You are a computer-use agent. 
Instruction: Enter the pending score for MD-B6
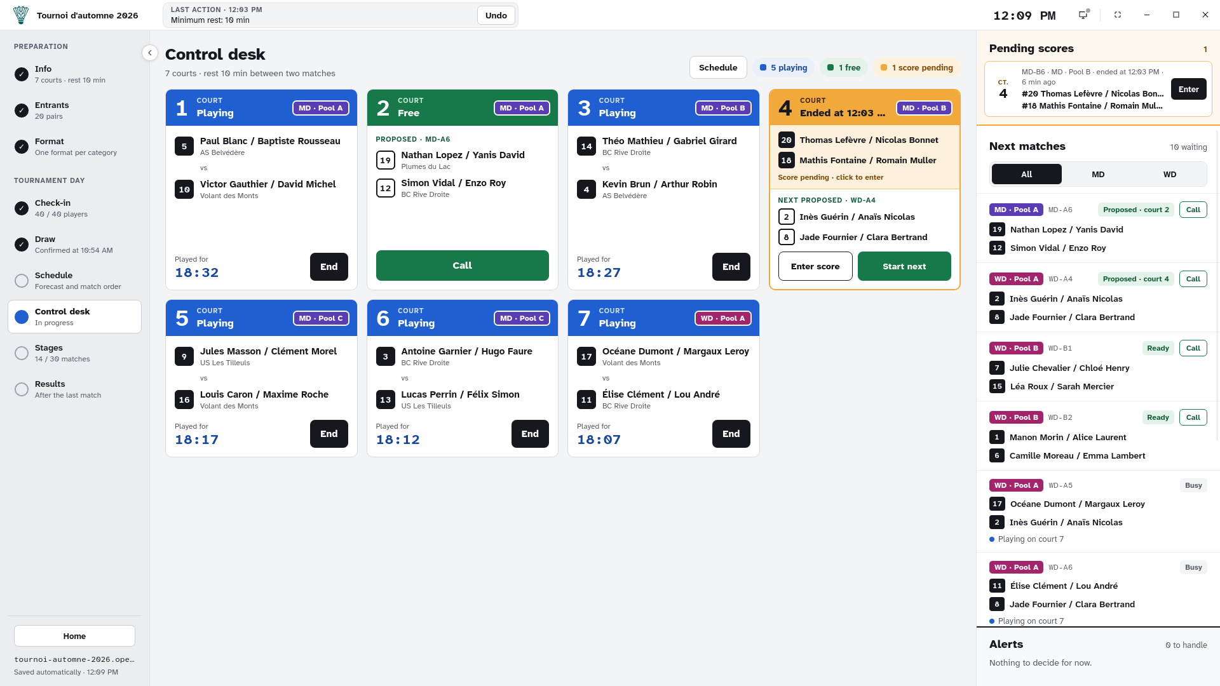1188,89
